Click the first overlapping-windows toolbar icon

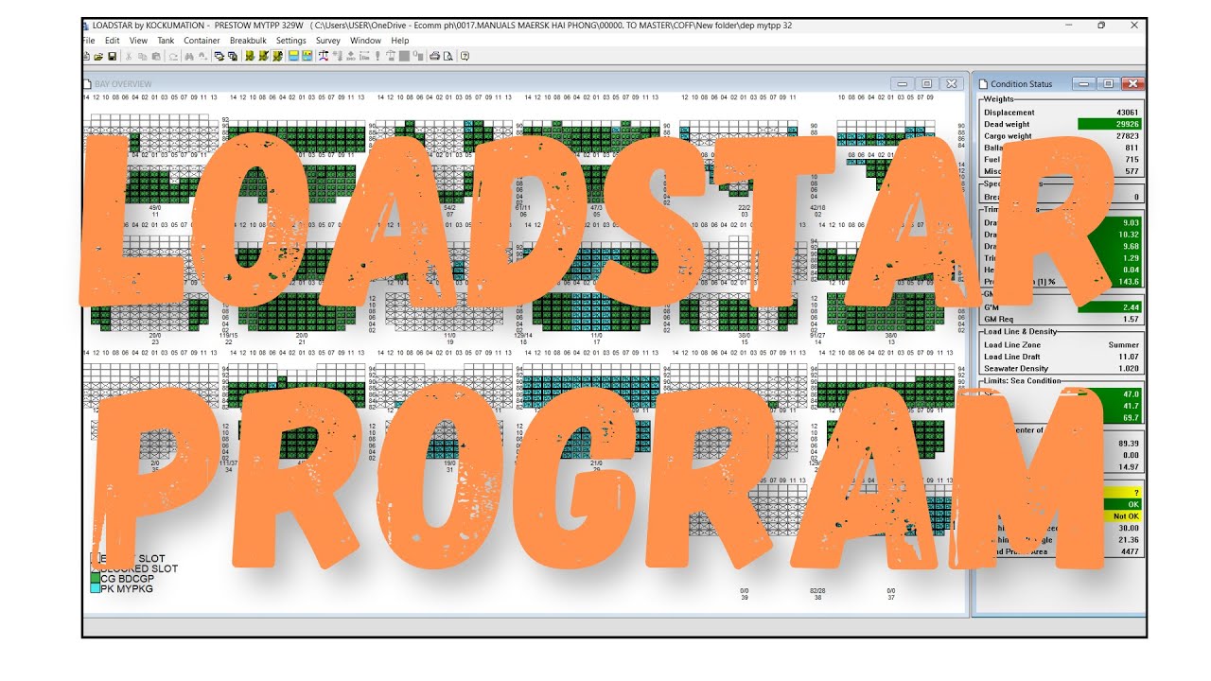219,57
